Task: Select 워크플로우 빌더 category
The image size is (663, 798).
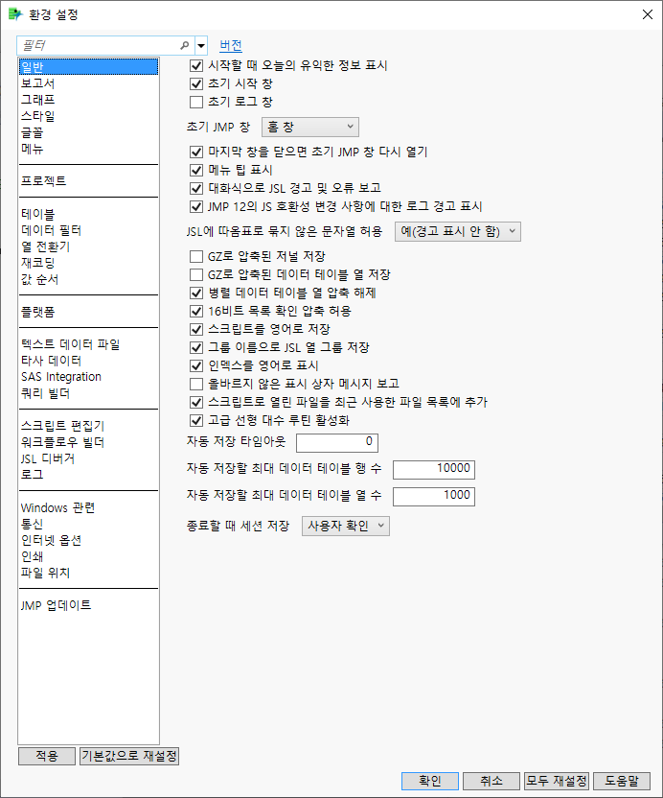Action: (88, 442)
